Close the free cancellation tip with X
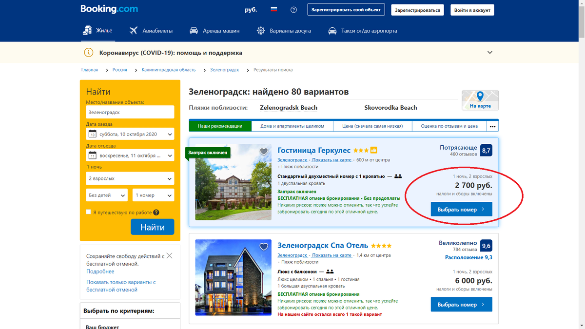585x329 pixels. 169,255
